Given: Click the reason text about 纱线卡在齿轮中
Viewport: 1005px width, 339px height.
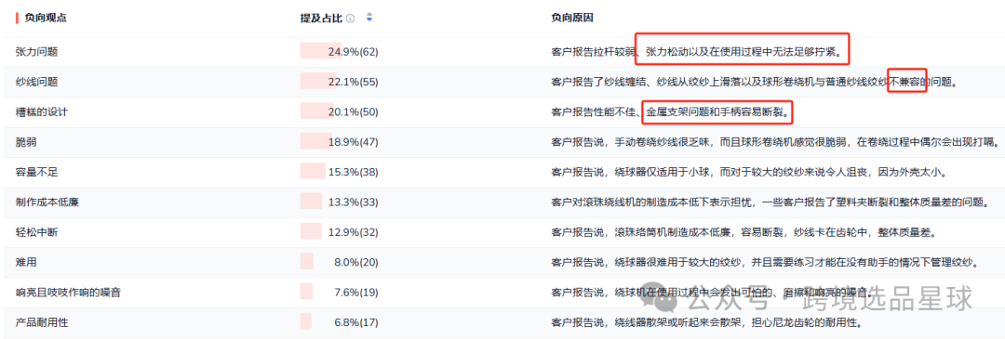Looking at the screenshot, I should pos(744,232).
